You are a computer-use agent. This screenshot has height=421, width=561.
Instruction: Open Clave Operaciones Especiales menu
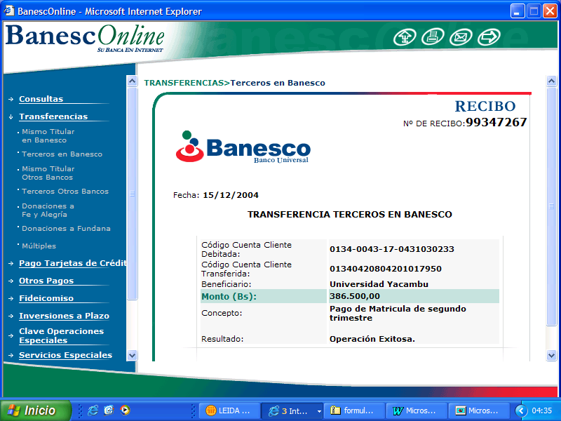(x=62, y=336)
